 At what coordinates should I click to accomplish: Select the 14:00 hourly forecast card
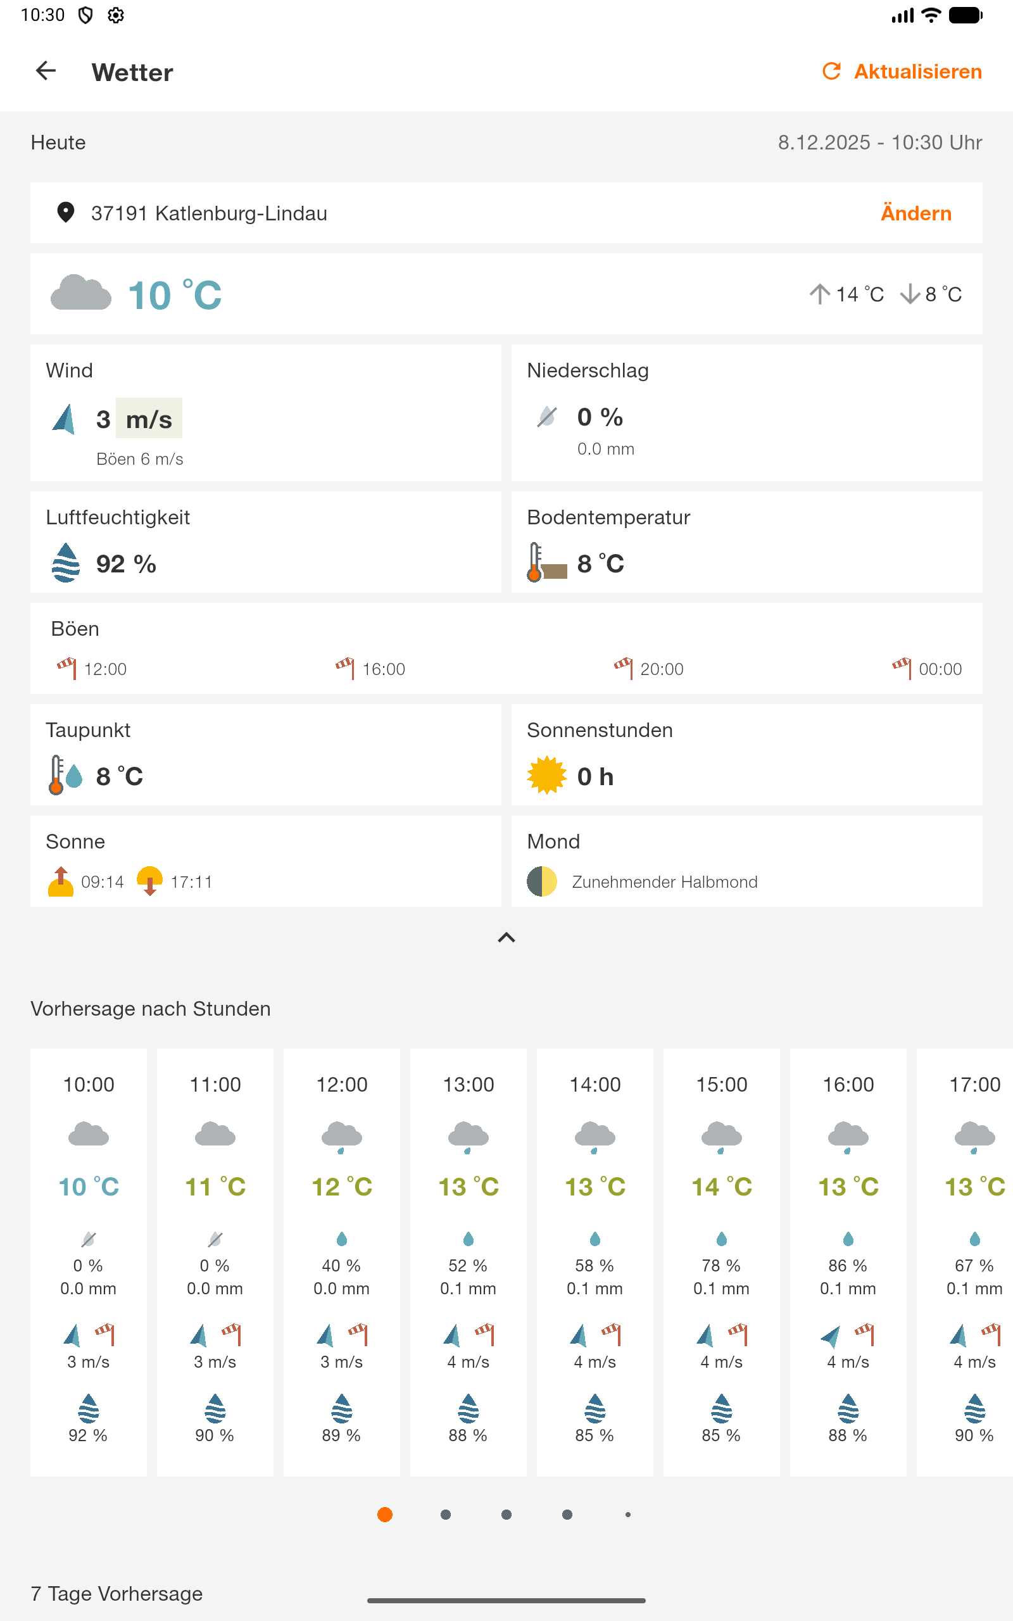[x=595, y=1261]
